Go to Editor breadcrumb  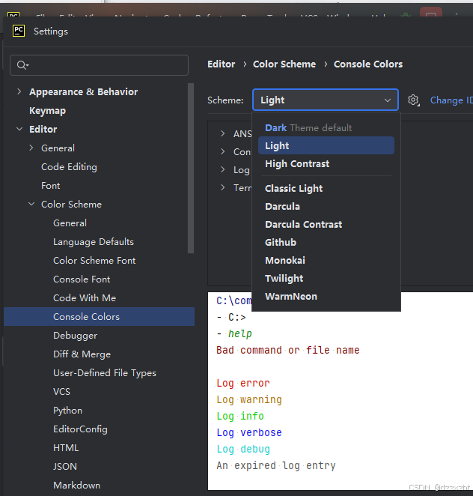pyautogui.click(x=222, y=64)
